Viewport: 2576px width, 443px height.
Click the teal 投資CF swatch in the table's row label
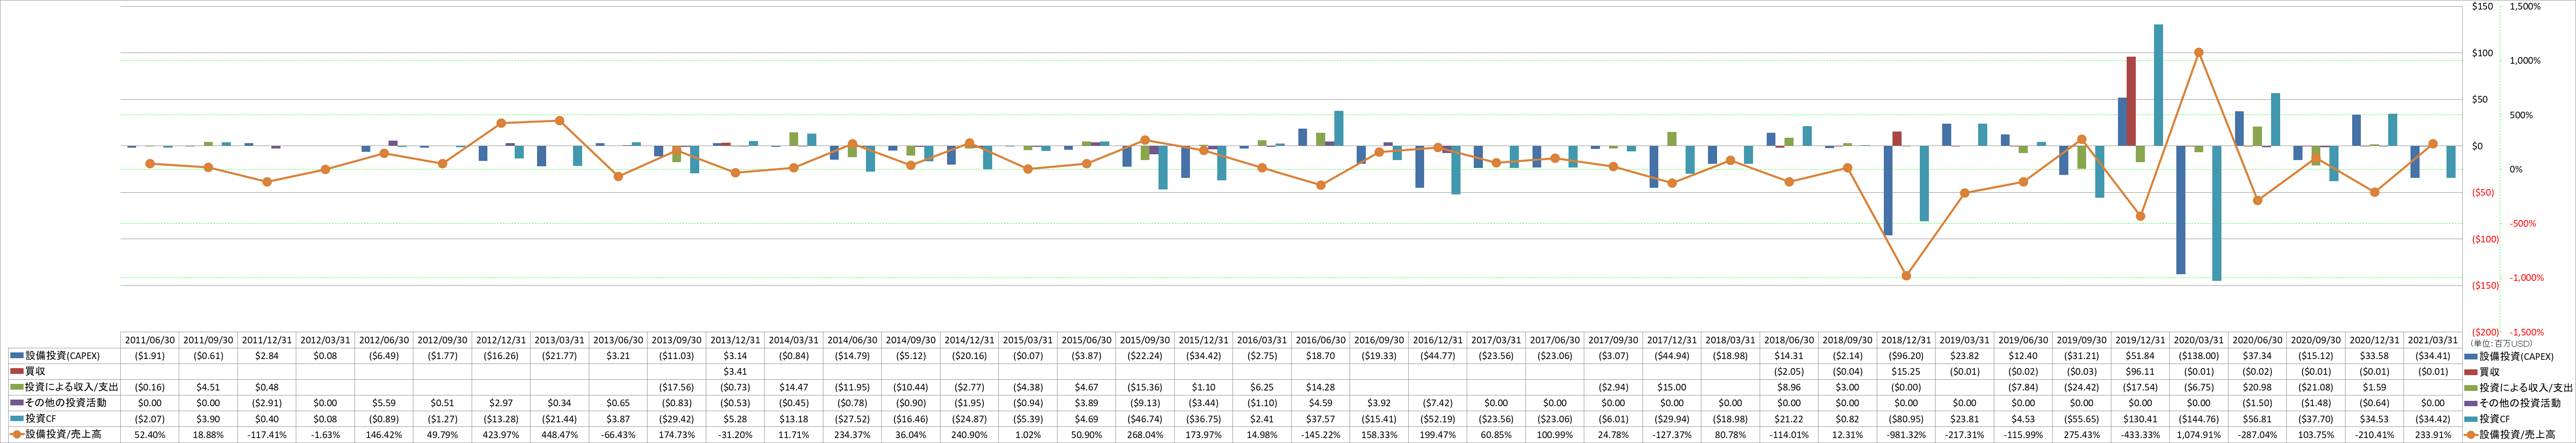(16, 419)
